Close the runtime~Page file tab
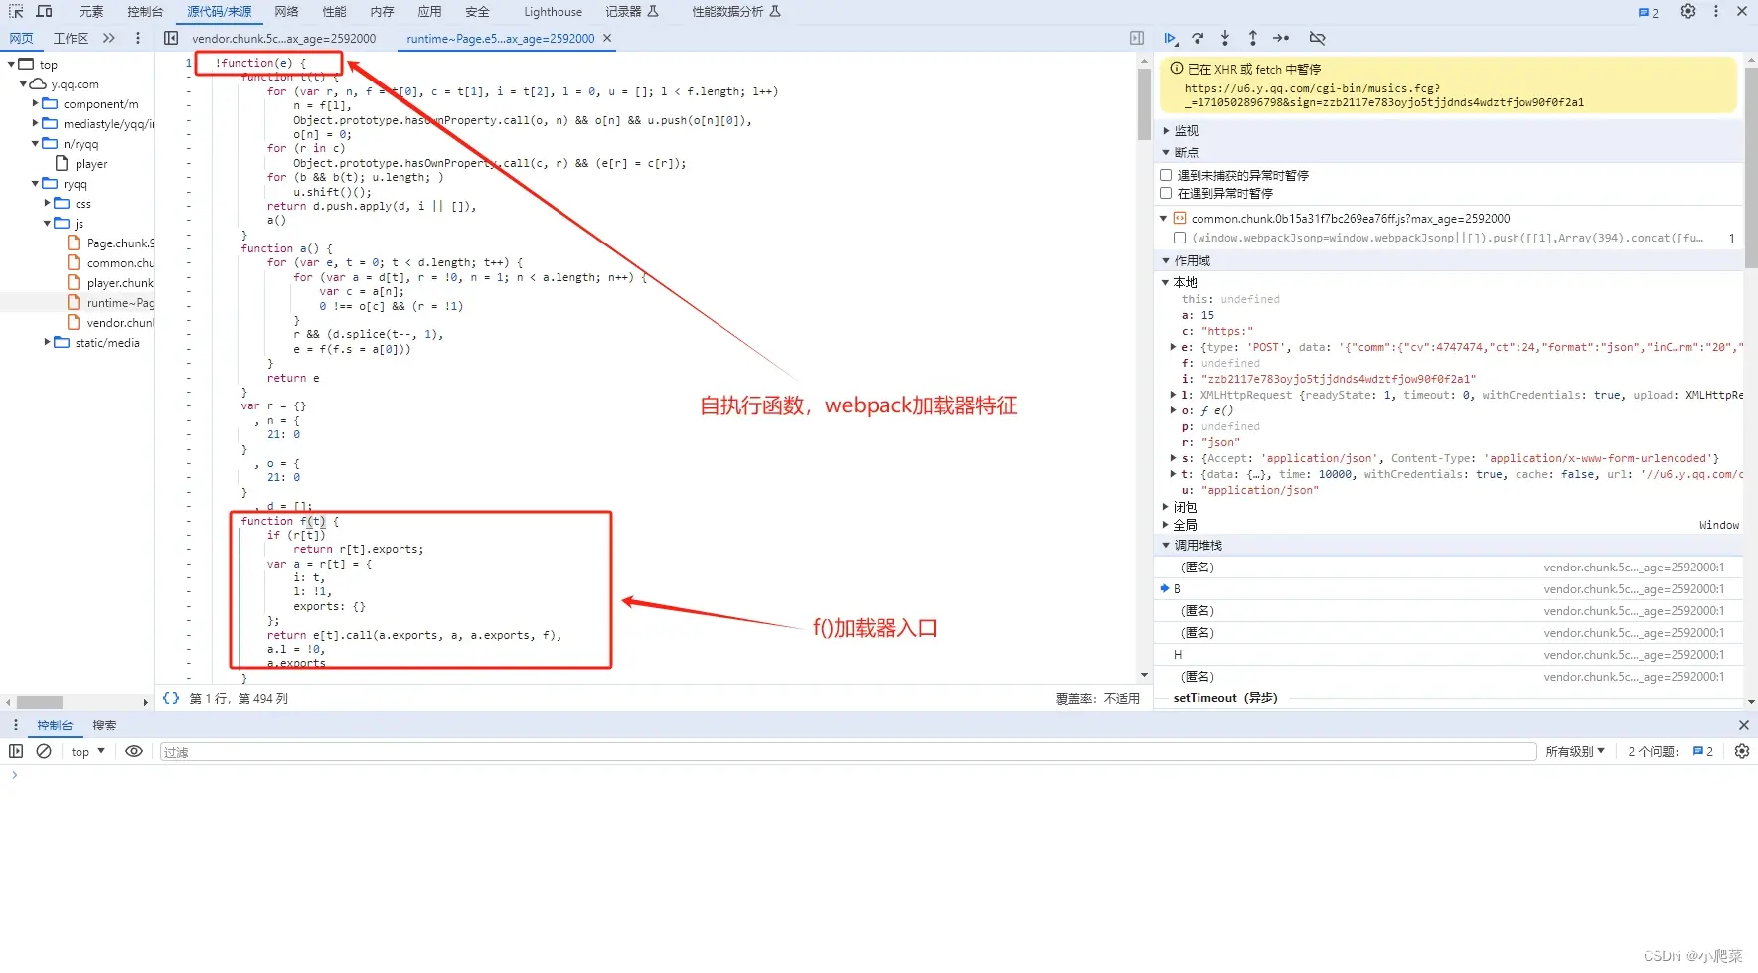Screen dimensions: 1758x973 click(607, 38)
